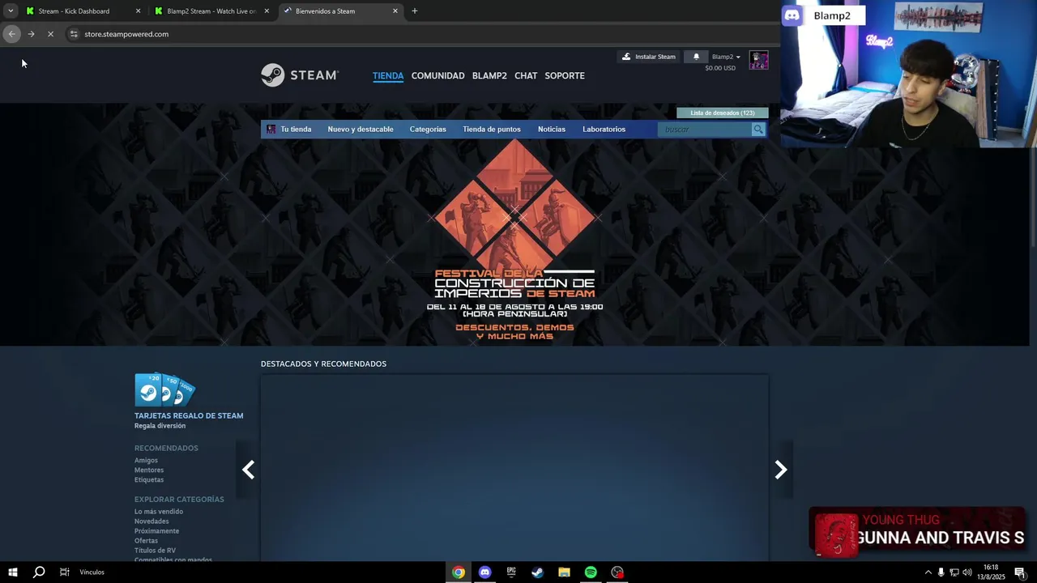Click the magnifier search button in store
Screen dimensions: 1037x583
point(758,129)
